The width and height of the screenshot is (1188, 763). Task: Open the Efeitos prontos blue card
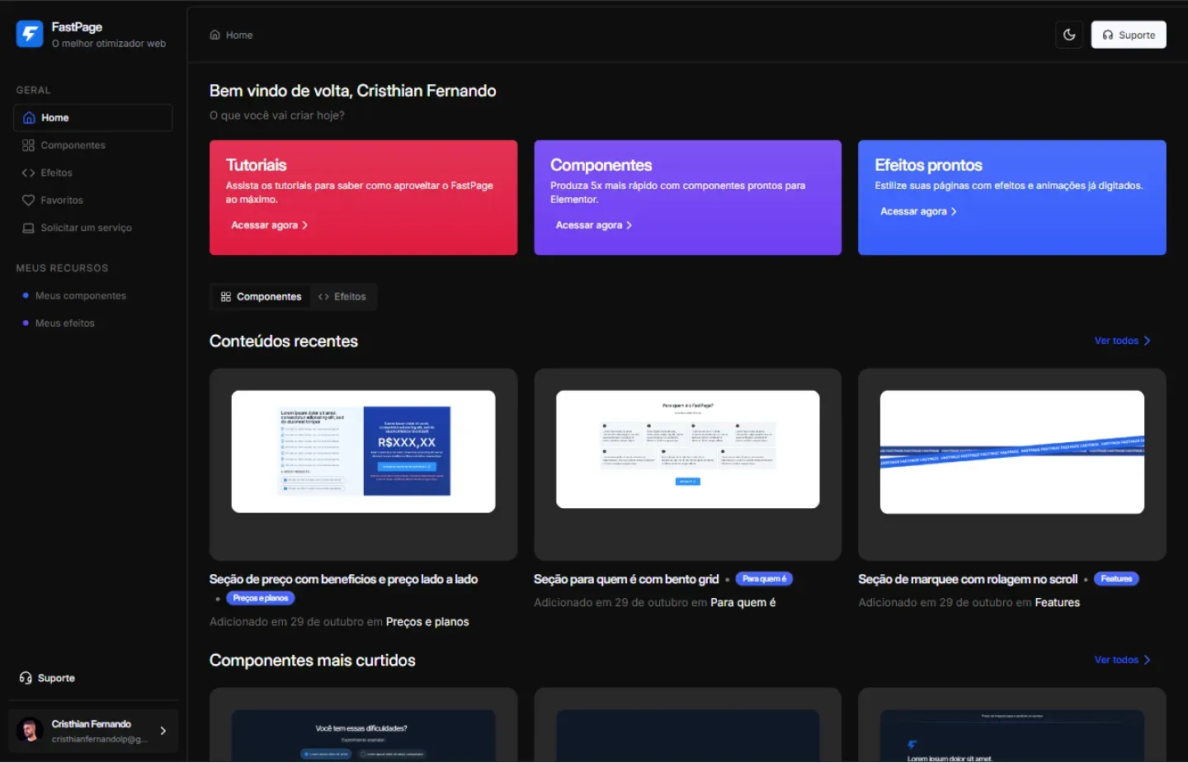tap(1012, 197)
